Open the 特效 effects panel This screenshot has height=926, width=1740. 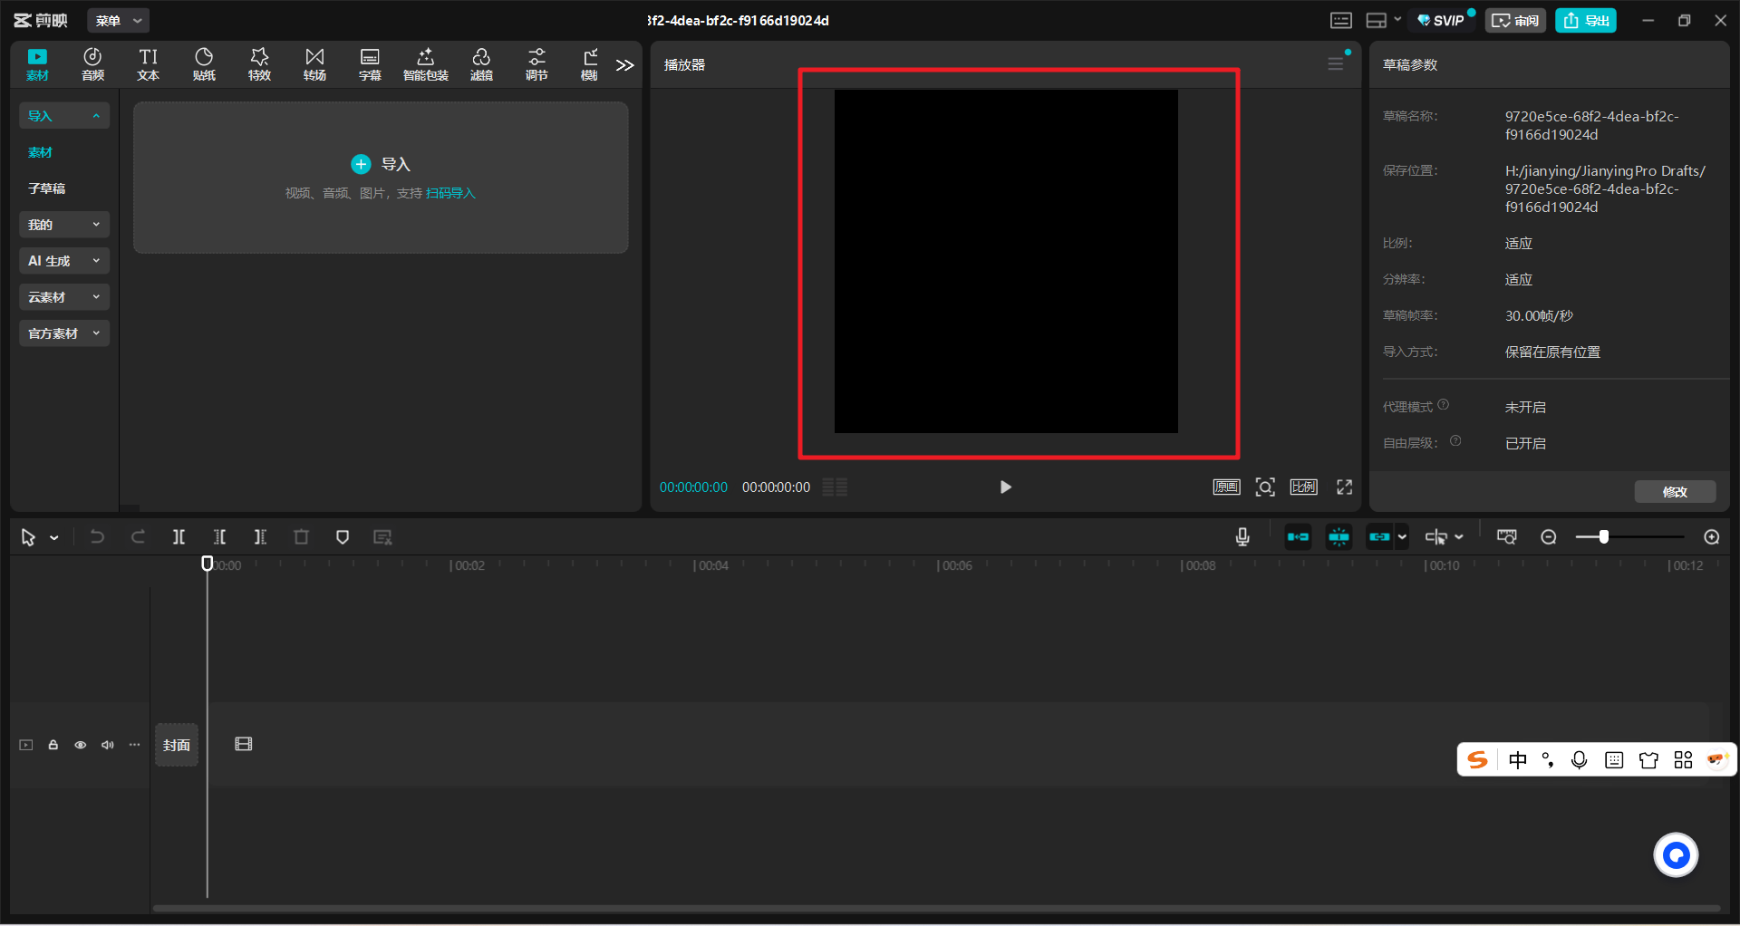point(259,64)
